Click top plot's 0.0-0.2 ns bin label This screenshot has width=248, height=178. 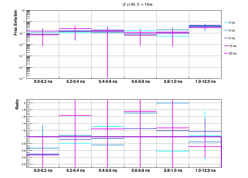43,82
